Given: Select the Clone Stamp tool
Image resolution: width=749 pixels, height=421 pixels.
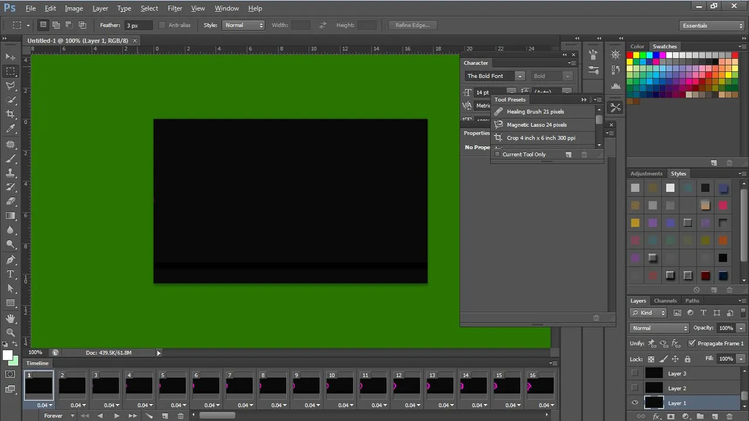Looking at the screenshot, I should pos(11,173).
